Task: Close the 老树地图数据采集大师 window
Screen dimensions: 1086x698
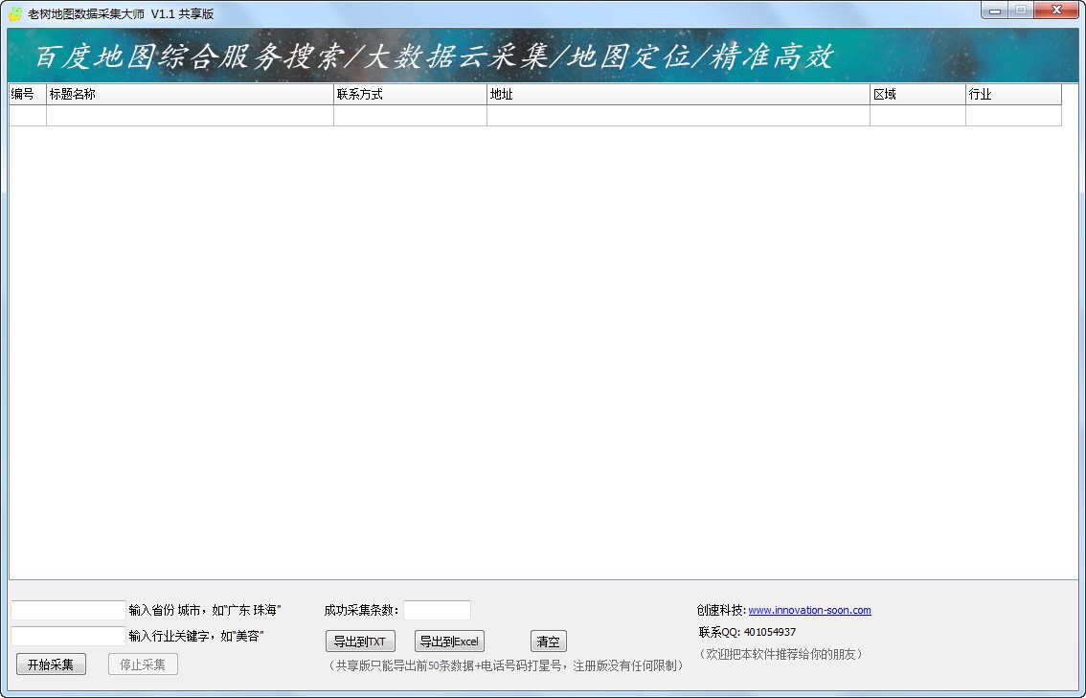Action: click(1057, 11)
